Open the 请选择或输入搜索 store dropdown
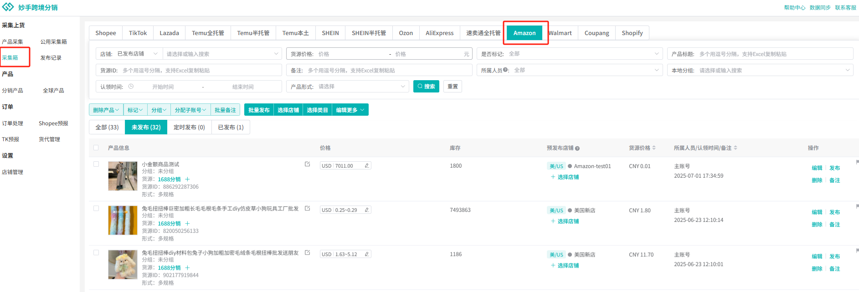The width and height of the screenshot is (859, 292). click(222, 54)
